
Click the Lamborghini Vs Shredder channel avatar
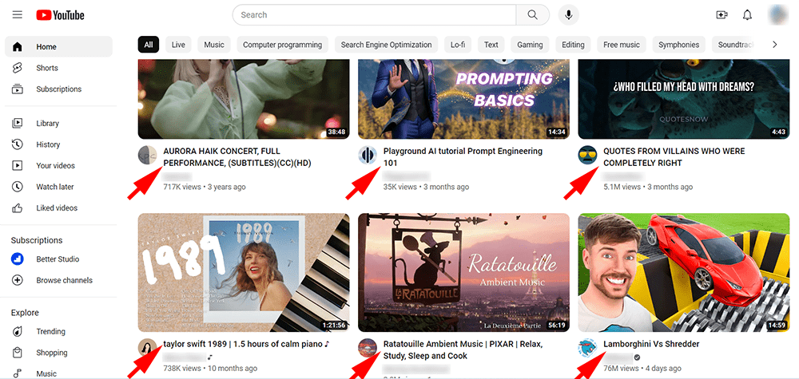587,347
